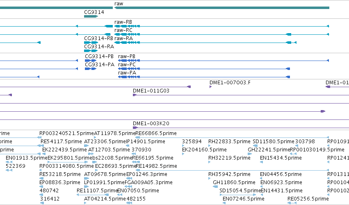Click the GH11860.5prime EST label
Viewport: 349px width, 205px height.
(x=234, y=182)
